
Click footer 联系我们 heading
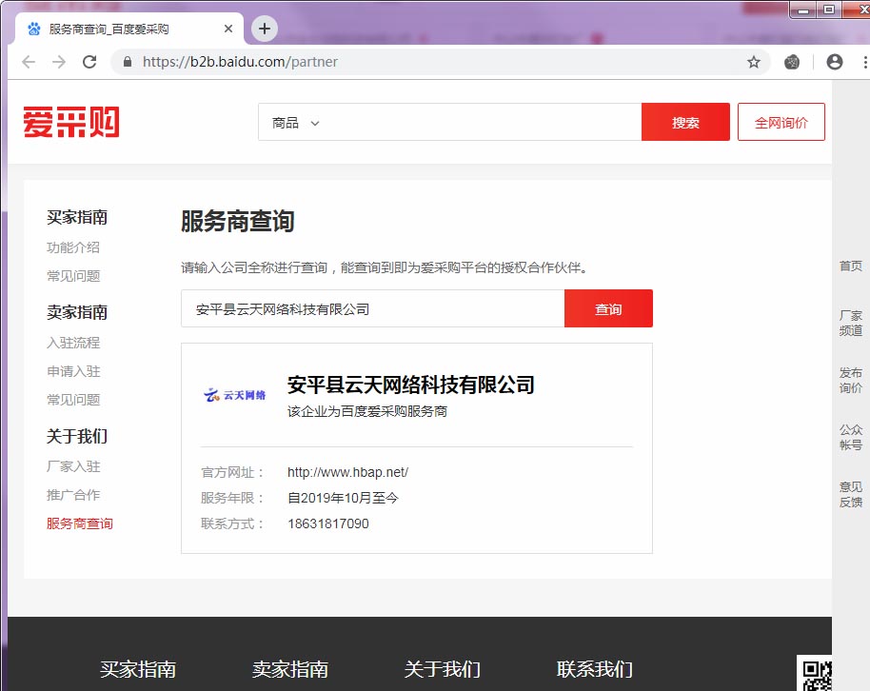595,669
